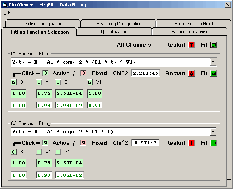
Task: Toggle parameter A1 active state in C1
Action: point(39,82)
